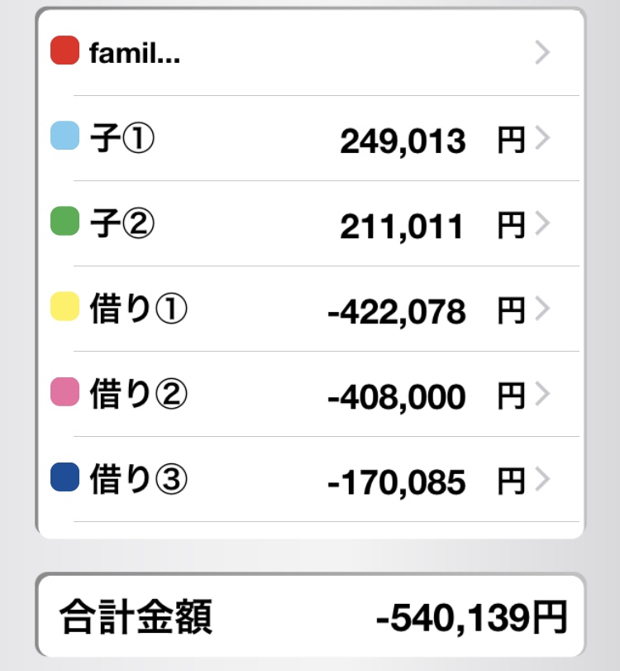Select the famil... account label
The height and width of the screenshot is (671, 620).
(135, 54)
